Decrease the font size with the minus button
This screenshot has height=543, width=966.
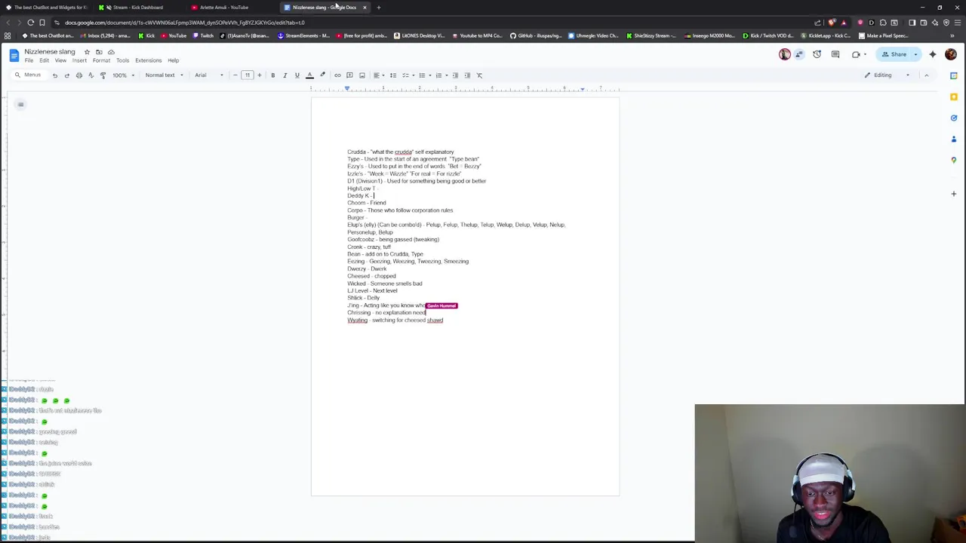[x=235, y=75]
